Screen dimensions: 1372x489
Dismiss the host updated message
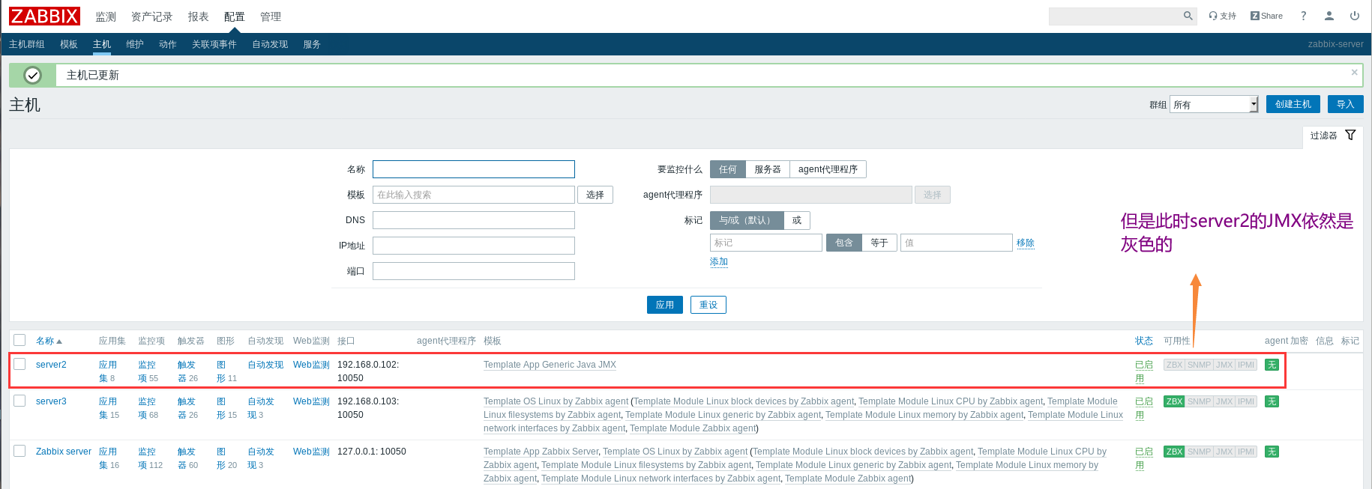[1354, 73]
